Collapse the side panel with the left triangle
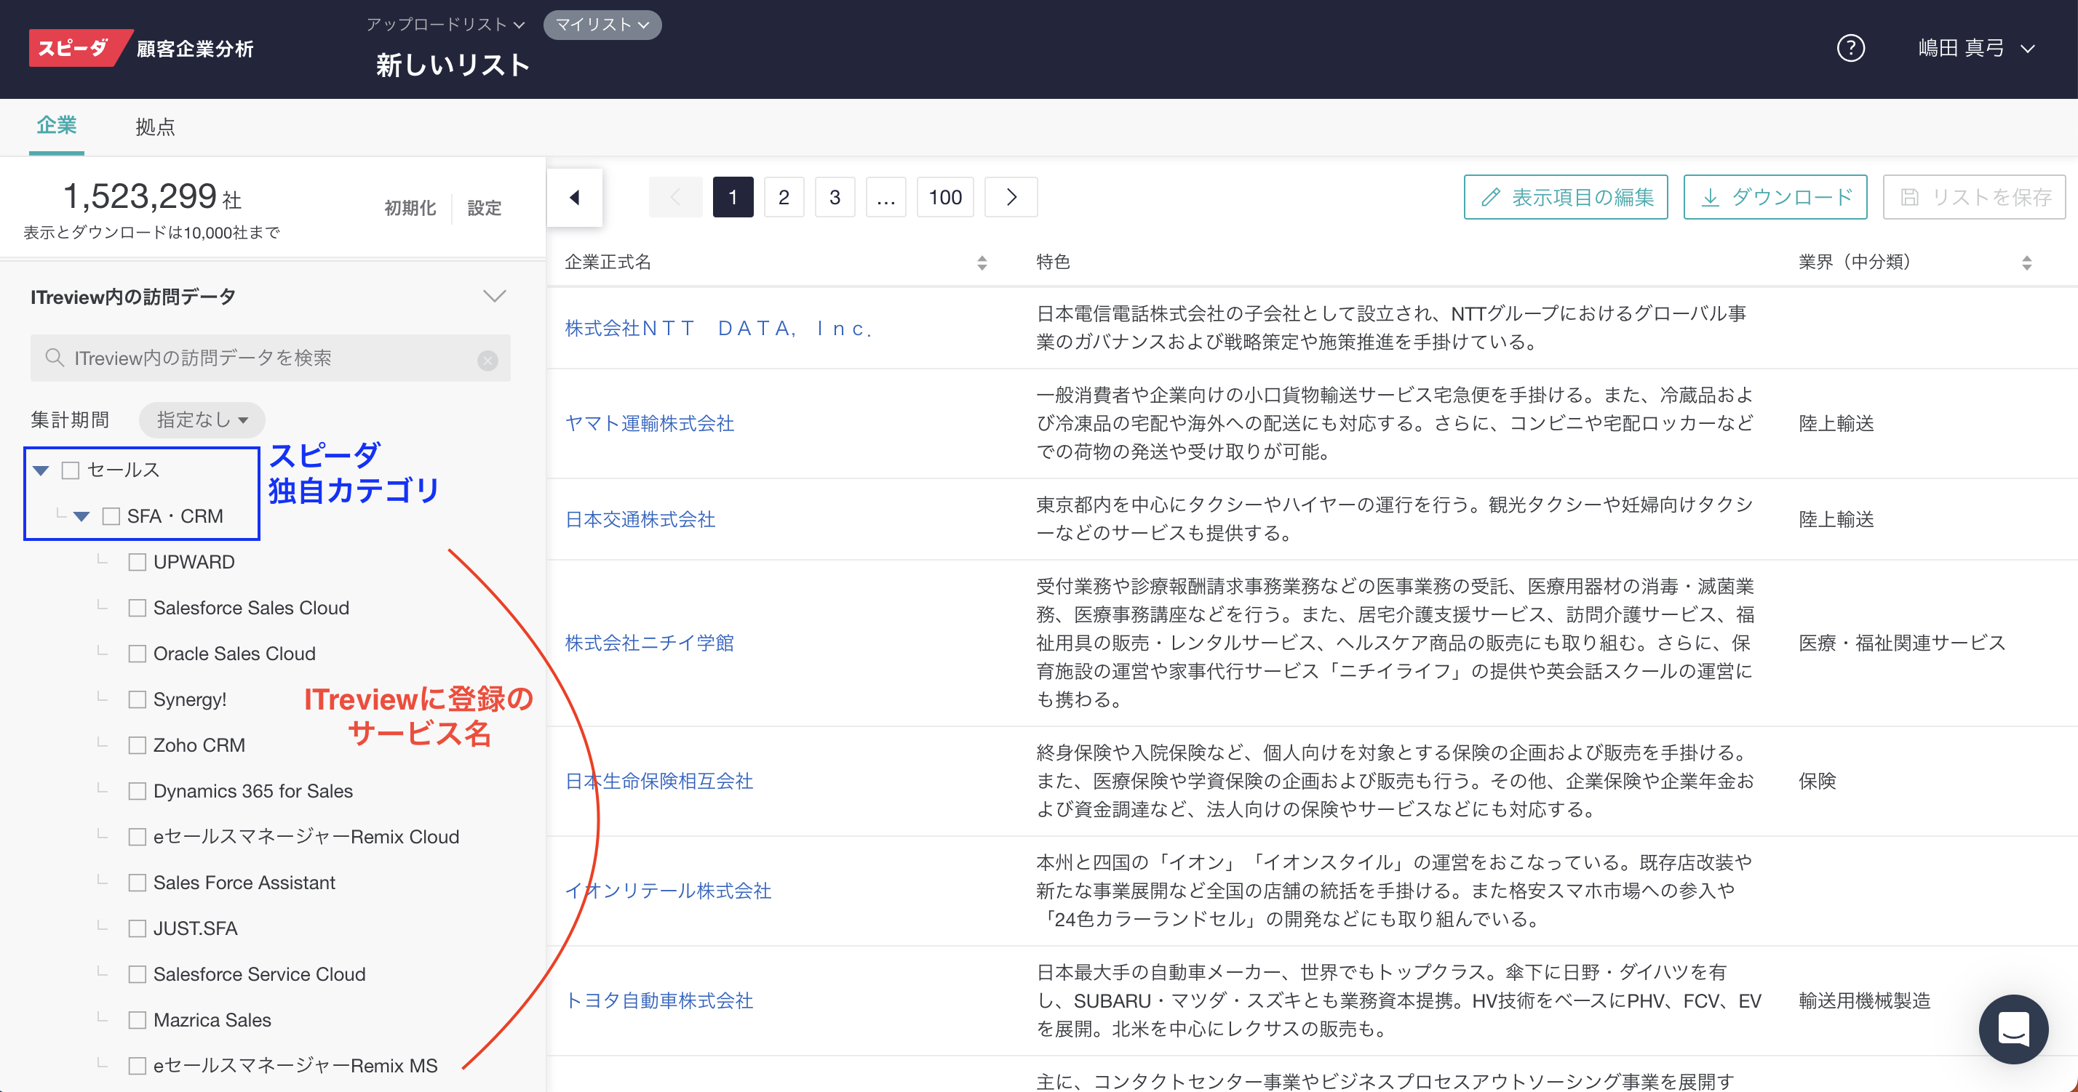 (x=574, y=198)
